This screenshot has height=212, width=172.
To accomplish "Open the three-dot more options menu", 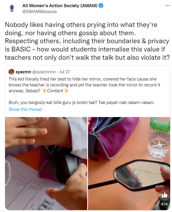I will pyautogui.click(x=167, y=6).
